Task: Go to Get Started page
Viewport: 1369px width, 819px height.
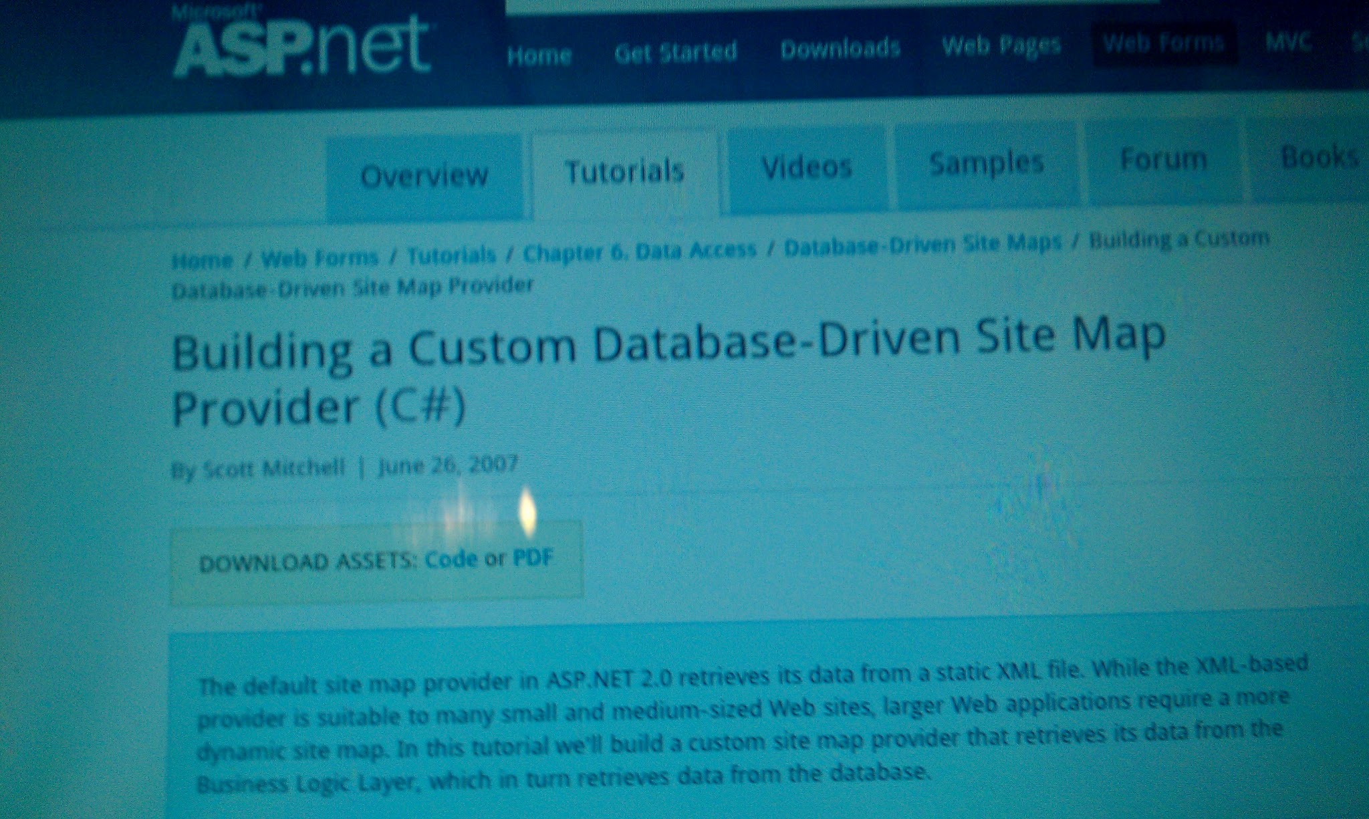Action: pos(675,51)
